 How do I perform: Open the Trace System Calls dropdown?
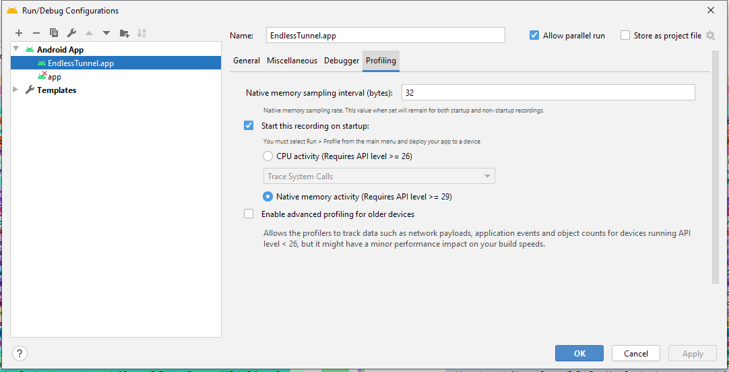[379, 177]
